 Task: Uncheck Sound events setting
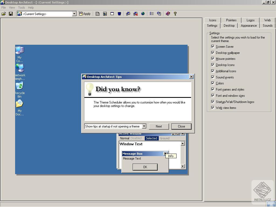[x=213, y=77]
